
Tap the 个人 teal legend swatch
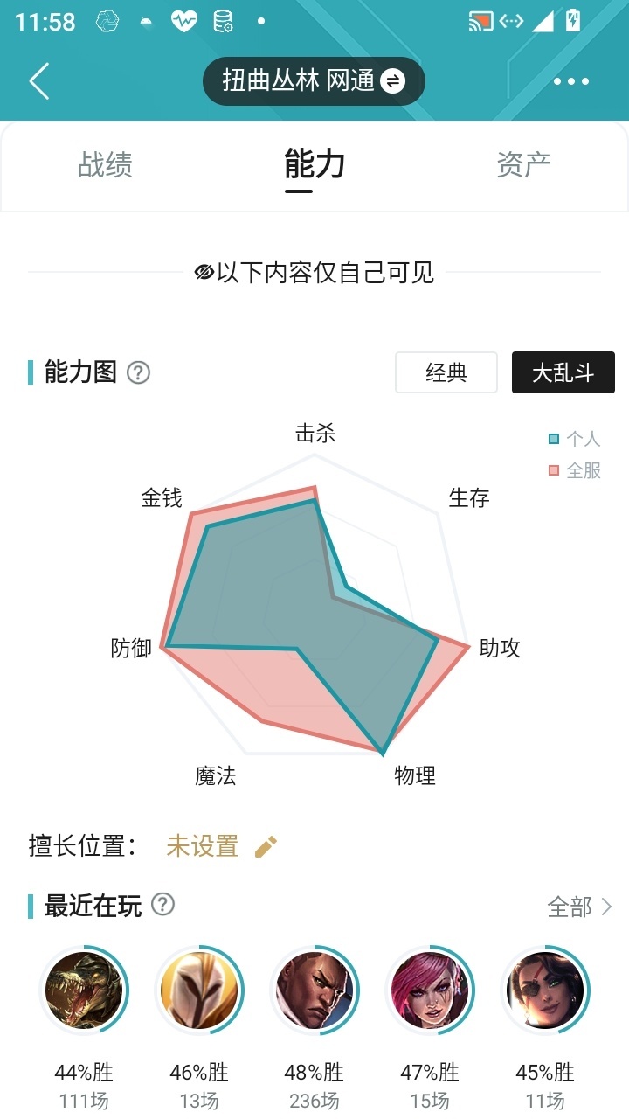click(554, 439)
